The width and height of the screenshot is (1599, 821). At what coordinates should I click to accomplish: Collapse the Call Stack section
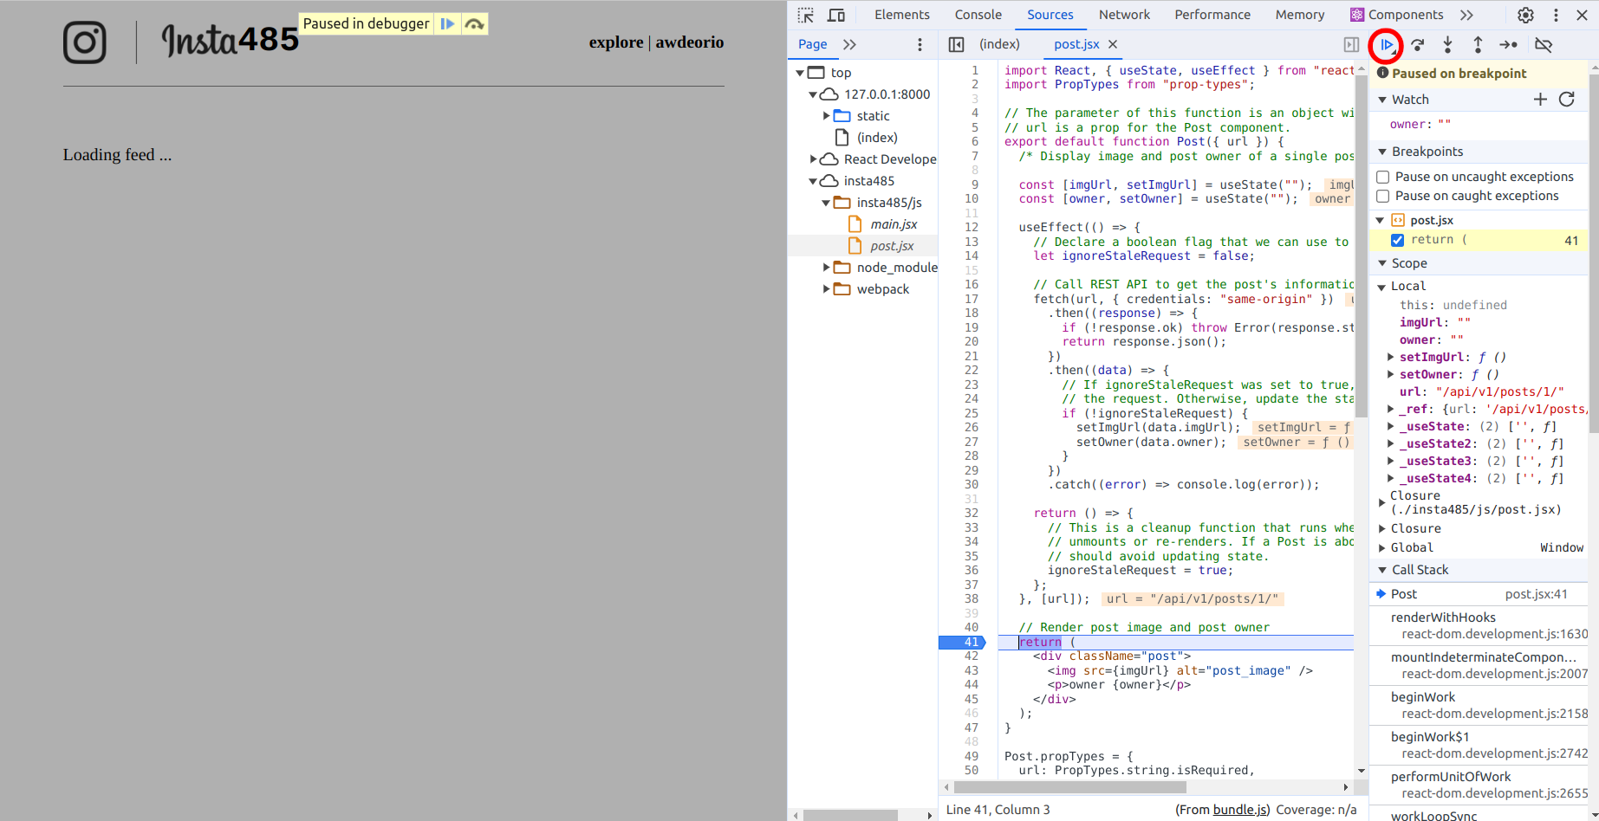click(x=1382, y=570)
